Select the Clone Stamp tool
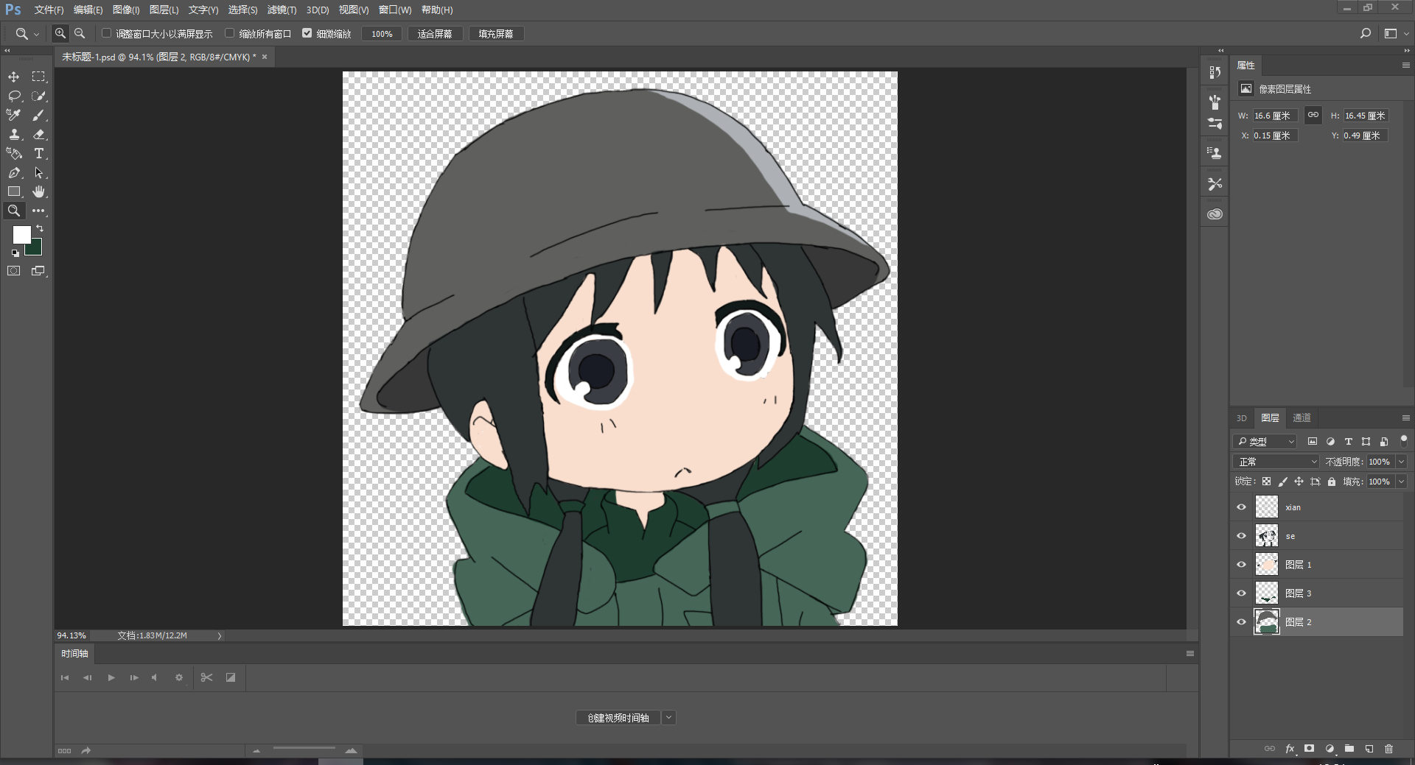1415x765 pixels. [14, 134]
